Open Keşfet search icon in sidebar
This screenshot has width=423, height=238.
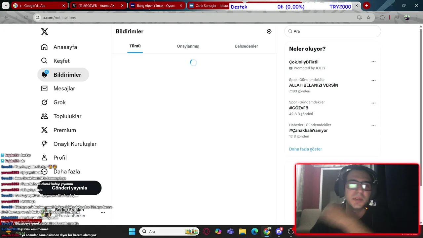tap(44, 61)
